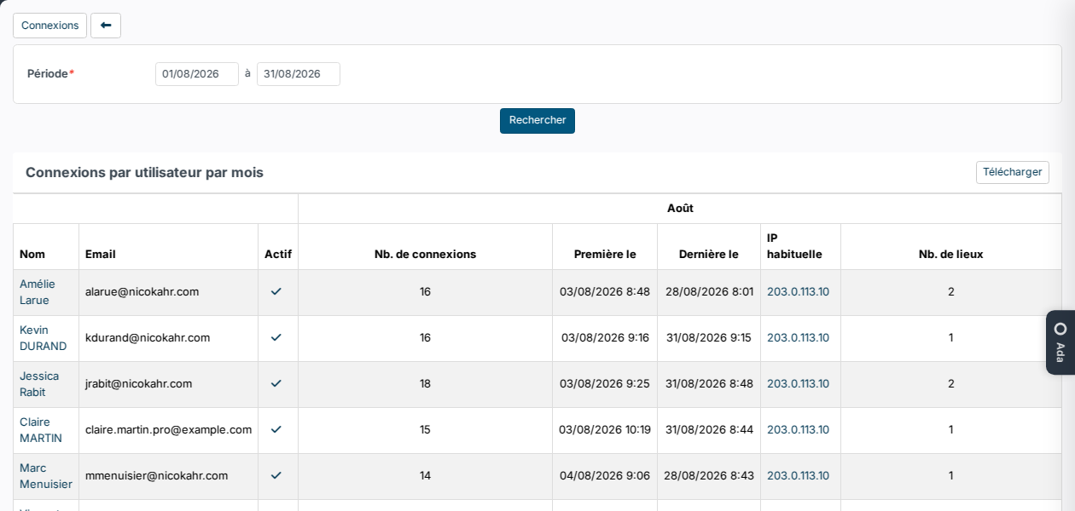Click last login 28/08/2026 8:01
The width and height of the screenshot is (1075, 511).
coord(709,291)
